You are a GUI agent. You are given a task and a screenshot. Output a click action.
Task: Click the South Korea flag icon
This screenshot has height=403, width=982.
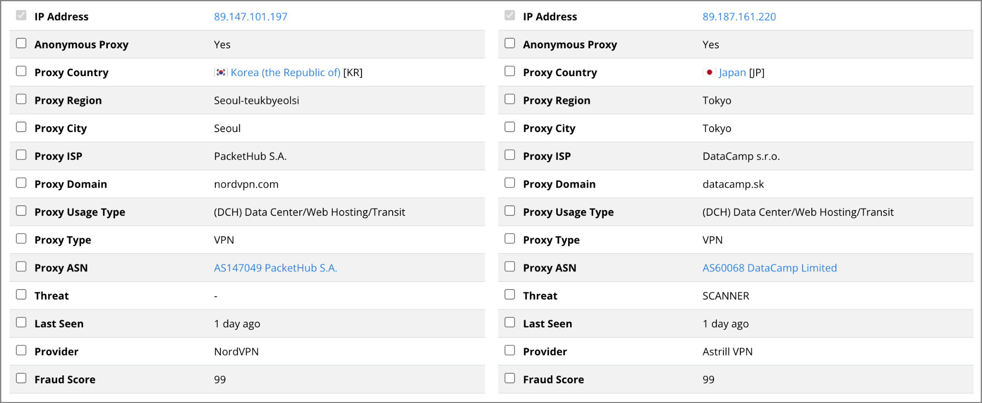[221, 72]
